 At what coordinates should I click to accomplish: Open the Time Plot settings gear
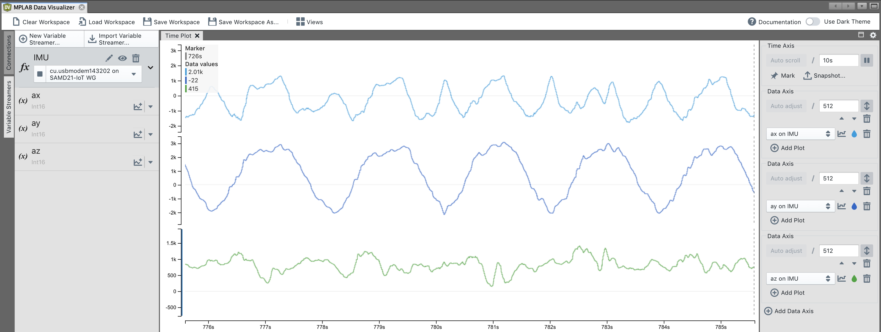coord(873,35)
